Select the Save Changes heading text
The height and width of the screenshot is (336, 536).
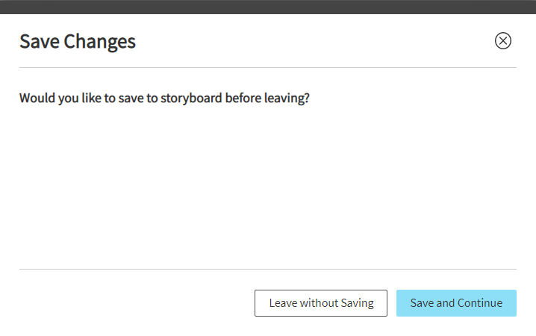(78, 42)
